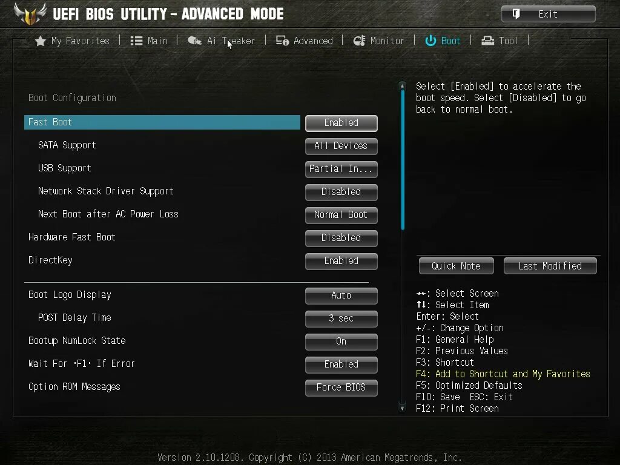Click the F1: General Help hint
620x465 pixels.
tap(455, 340)
